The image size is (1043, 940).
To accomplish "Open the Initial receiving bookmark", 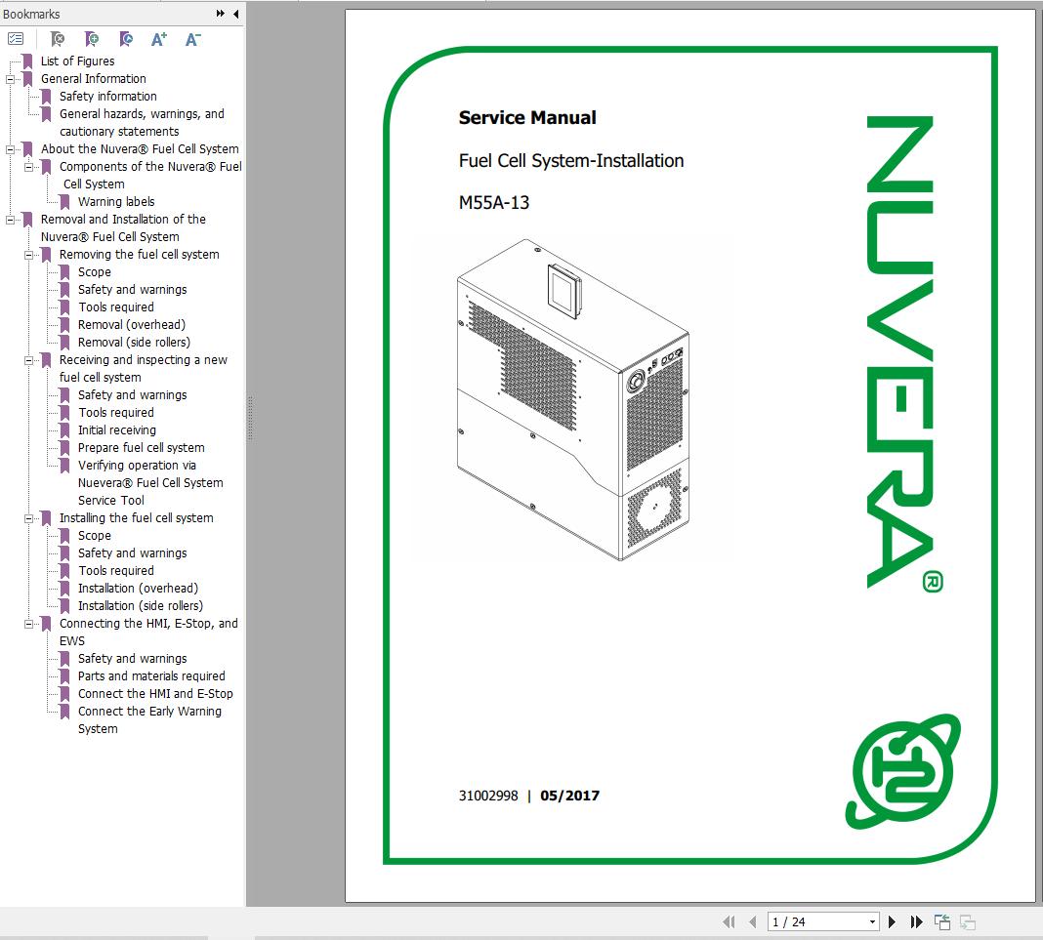I will pyautogui.click(x=116, y=430).
